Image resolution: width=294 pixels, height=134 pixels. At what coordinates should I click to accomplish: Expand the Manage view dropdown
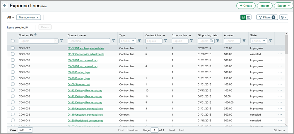pyautogui.click(x=28, y=18)
